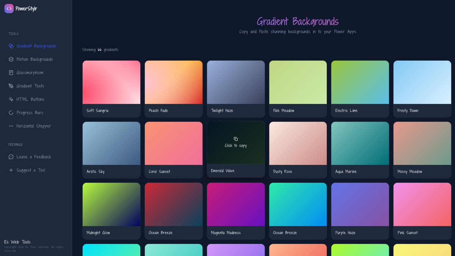455x256 pixels.
Task: Pick the Frosty Dawn gradient swatch
Action: pyautogui.click(x=422, y=82)
